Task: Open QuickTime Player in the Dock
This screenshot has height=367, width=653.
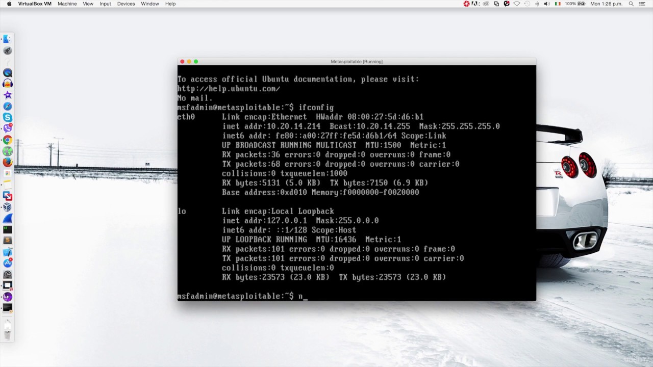Action: 7,73
